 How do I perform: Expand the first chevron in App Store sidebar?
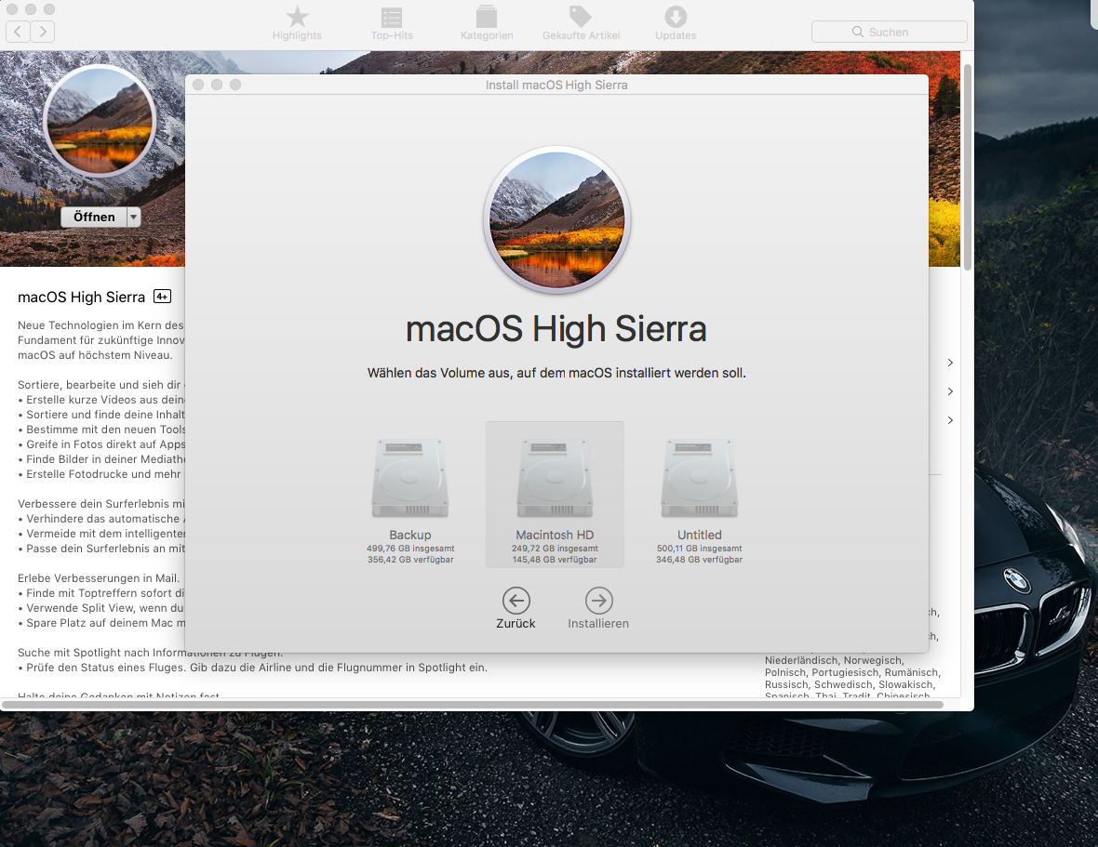[x=950, y=363]
